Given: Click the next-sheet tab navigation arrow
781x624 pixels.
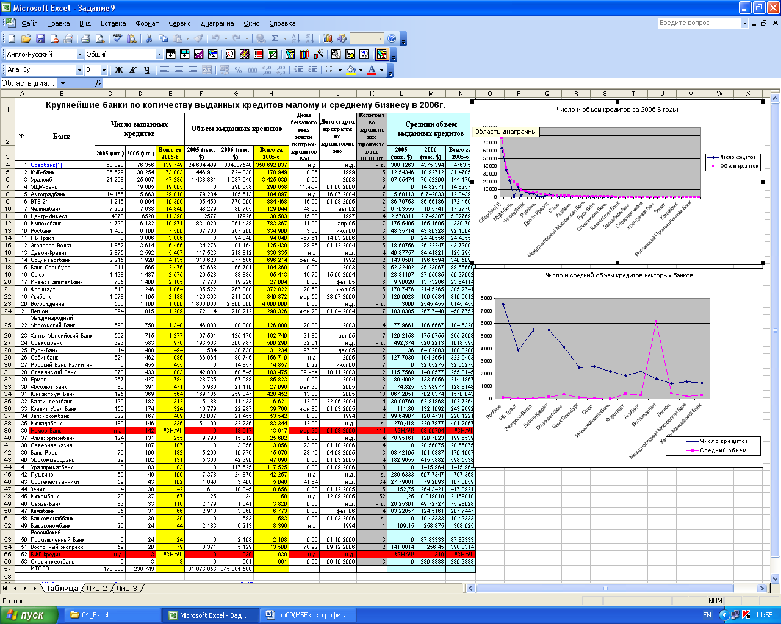Looking at the screenshot, I should [25, 588].
